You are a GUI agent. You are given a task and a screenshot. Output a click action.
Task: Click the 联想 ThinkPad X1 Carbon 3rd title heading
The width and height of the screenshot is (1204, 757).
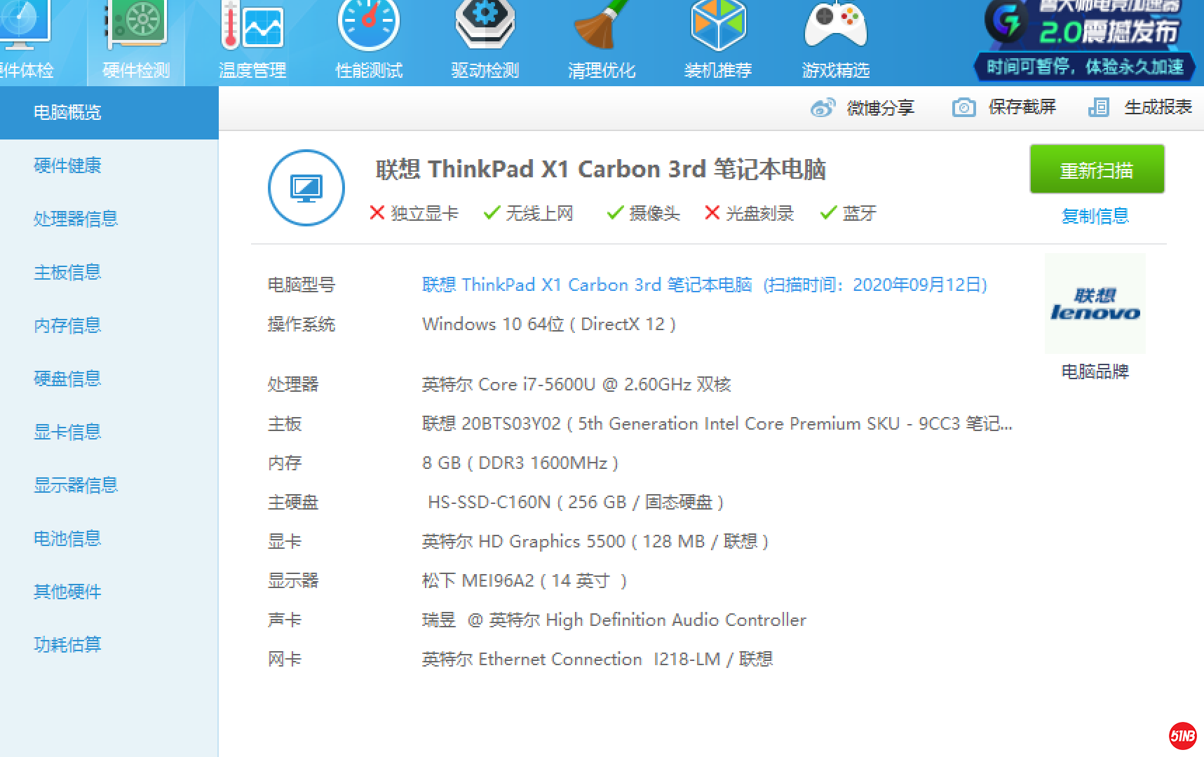[601, 169]
